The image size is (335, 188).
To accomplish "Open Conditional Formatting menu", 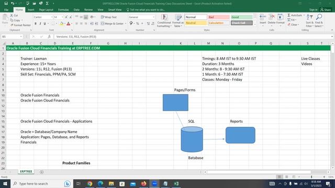I will (x=164, y=21).
